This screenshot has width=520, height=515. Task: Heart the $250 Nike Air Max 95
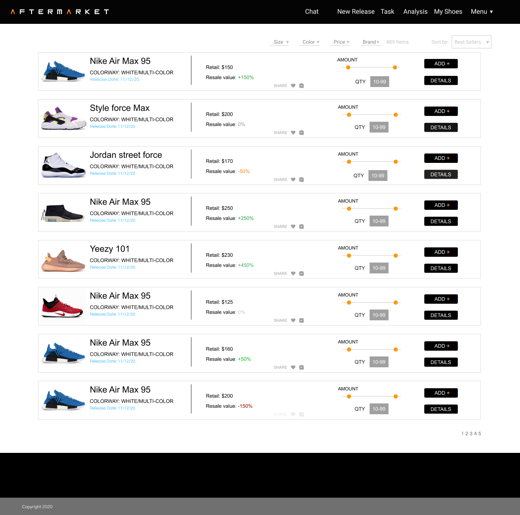(x=293, y=226)
